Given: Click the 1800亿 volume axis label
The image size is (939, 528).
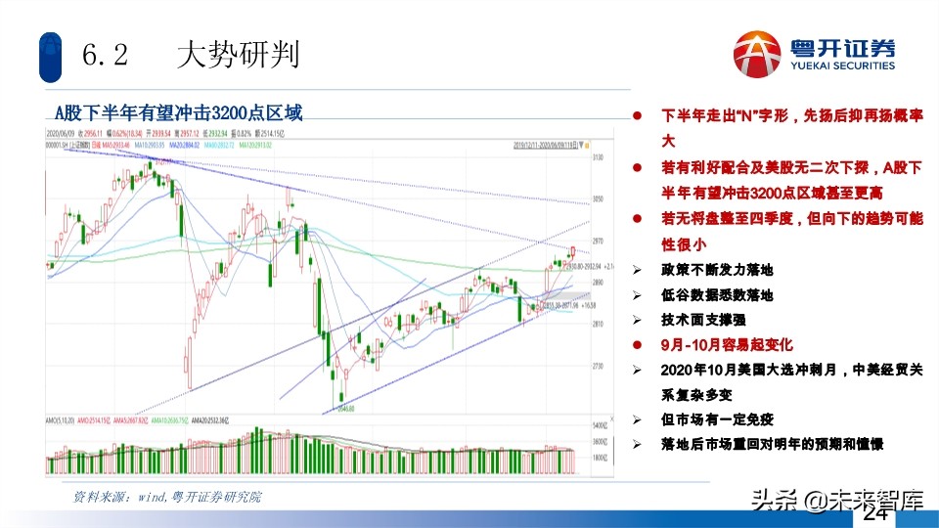Looking at the screenshot, I should point(600,458).
